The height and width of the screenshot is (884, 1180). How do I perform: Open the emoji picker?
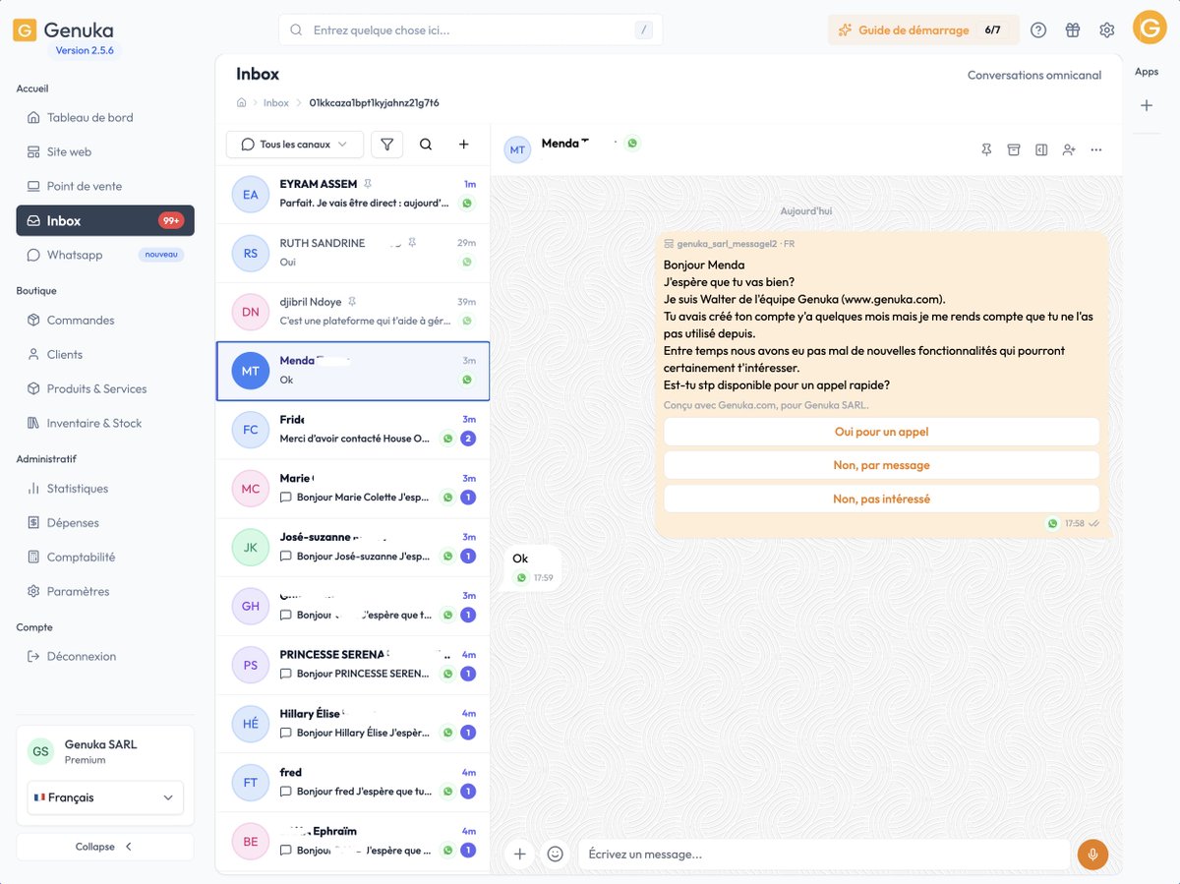click(x=556, y=854)
